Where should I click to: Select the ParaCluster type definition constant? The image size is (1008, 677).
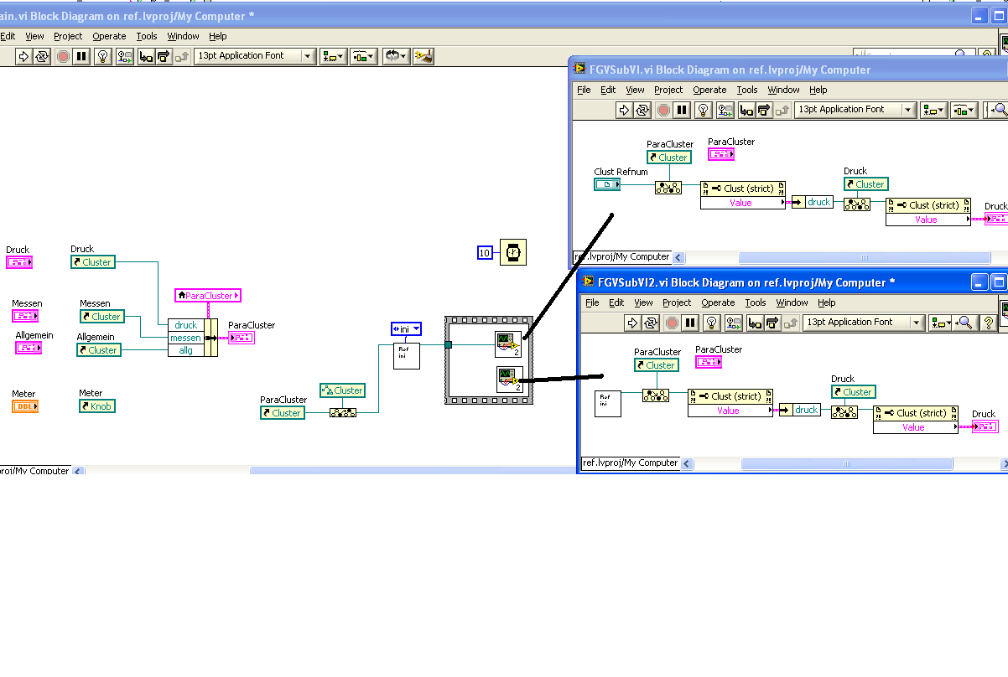click(208, 296)
